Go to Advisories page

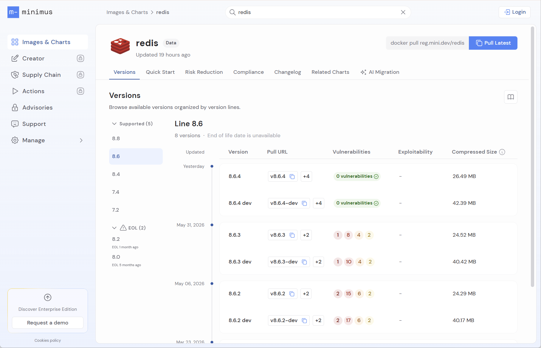48,107
